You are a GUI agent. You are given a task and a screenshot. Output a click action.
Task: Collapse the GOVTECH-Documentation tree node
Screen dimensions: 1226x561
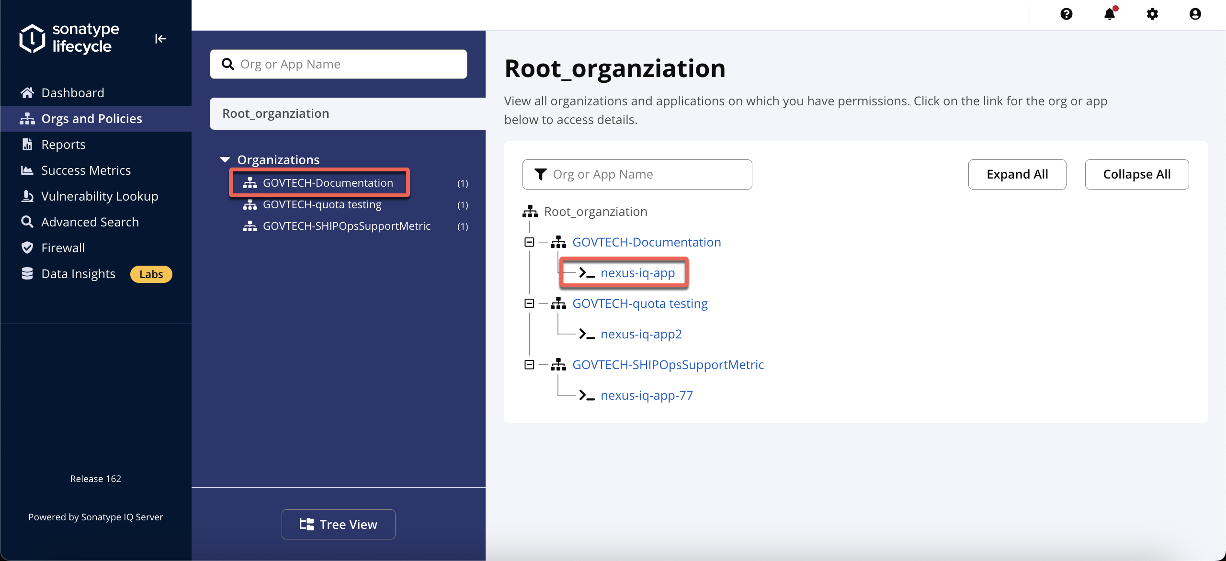[529, 242]
